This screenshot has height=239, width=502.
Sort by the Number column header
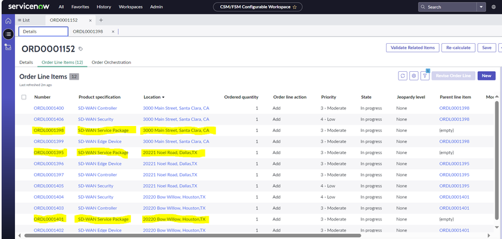click(x=42, y=97)
